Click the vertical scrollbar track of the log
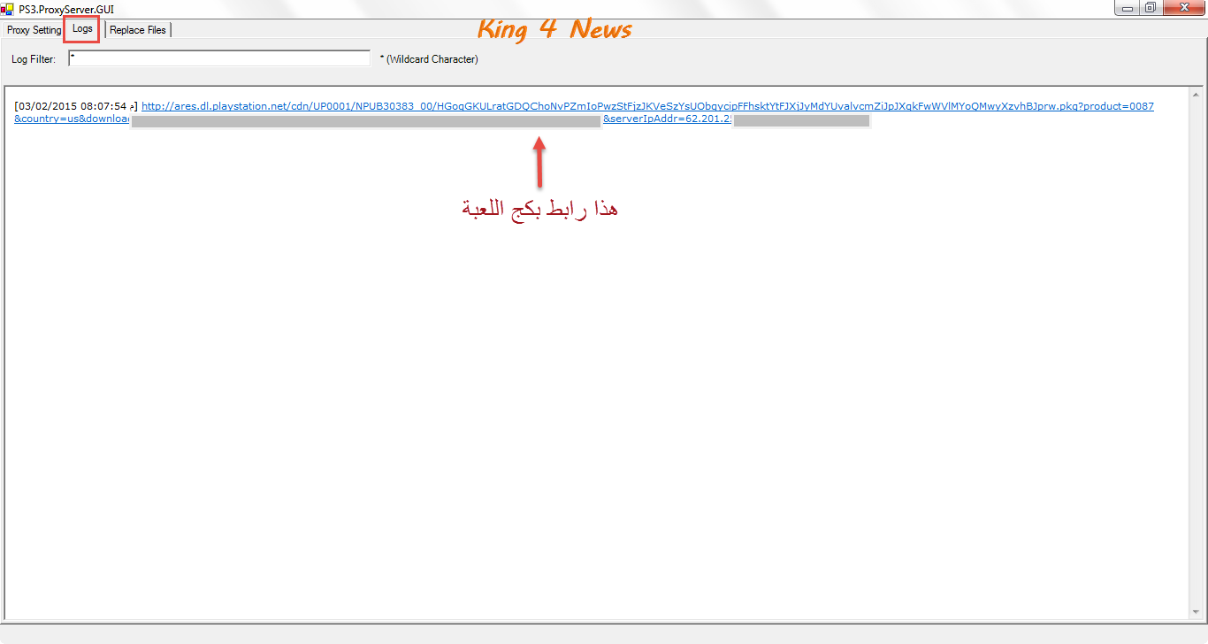The image size is (1208, 644). (1196, 354)
